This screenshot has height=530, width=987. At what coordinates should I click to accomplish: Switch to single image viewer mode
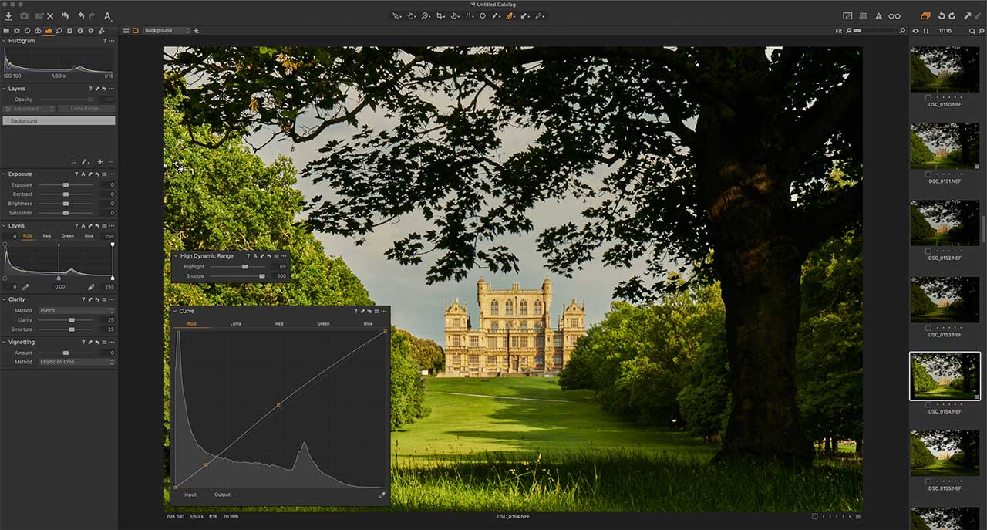point(136,31)
